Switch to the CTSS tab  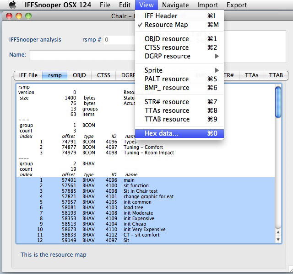click(103, 75)
